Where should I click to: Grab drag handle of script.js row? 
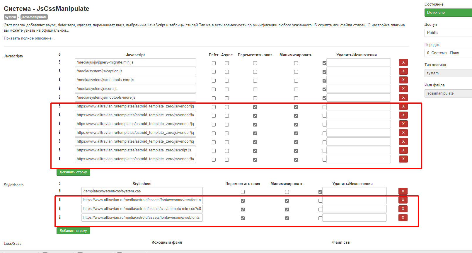pos(59,150)
